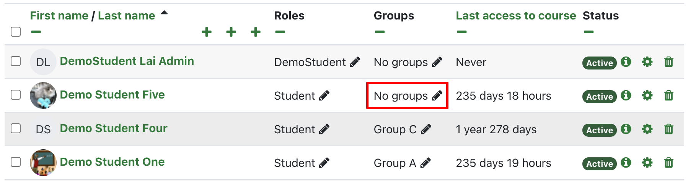Open Demo Student Four's profile link
This screenshot has height=181, width=688.
tap(114, 128)
